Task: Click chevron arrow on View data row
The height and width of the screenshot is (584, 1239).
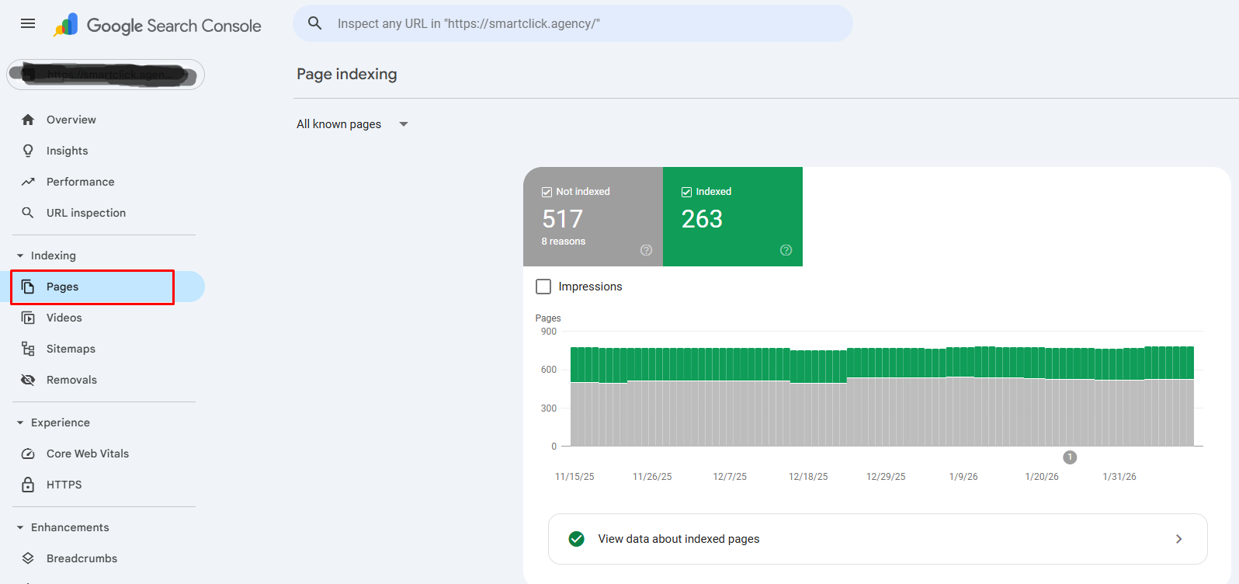Action: (1178, 539)
